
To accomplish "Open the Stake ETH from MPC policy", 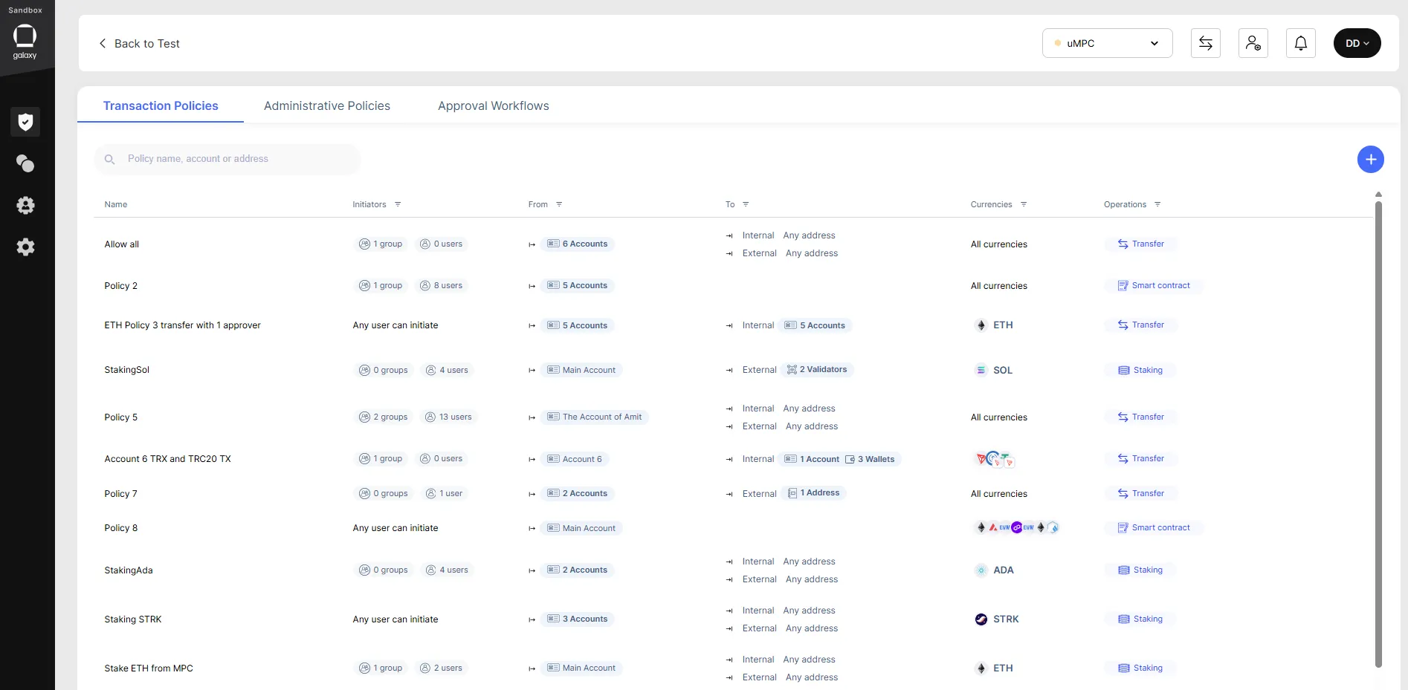I will point(149,668).
